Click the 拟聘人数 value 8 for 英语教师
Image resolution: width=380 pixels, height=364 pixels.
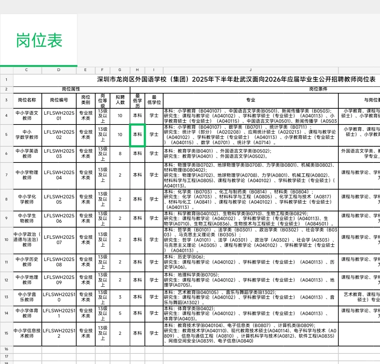pyautogui.click(x=120, y=154)
